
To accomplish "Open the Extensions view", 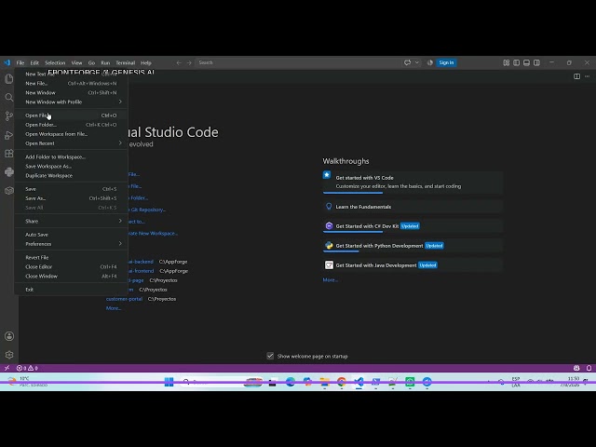I will point(9,154).
